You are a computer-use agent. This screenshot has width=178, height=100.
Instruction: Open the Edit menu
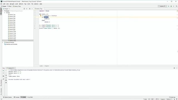tap(4, 4)
